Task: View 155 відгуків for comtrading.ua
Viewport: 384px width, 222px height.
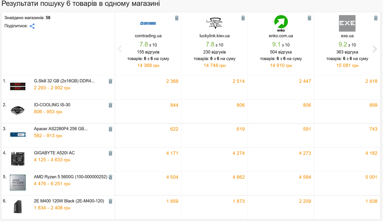Action: [x=148, y=52]
